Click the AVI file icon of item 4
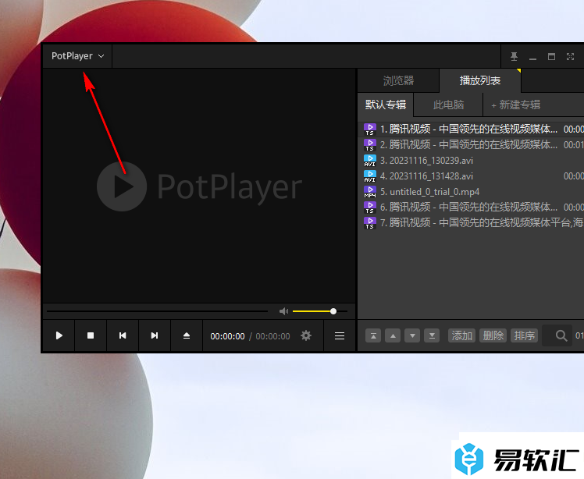 [x=370, y=176]
